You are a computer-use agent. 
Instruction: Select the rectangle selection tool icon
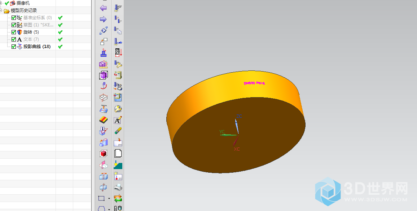pyautogui.click(x=102, y=198)
